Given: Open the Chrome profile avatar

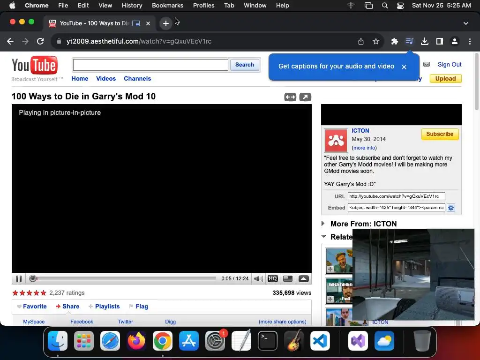Looking at the screenshot, I should point(455,41).
